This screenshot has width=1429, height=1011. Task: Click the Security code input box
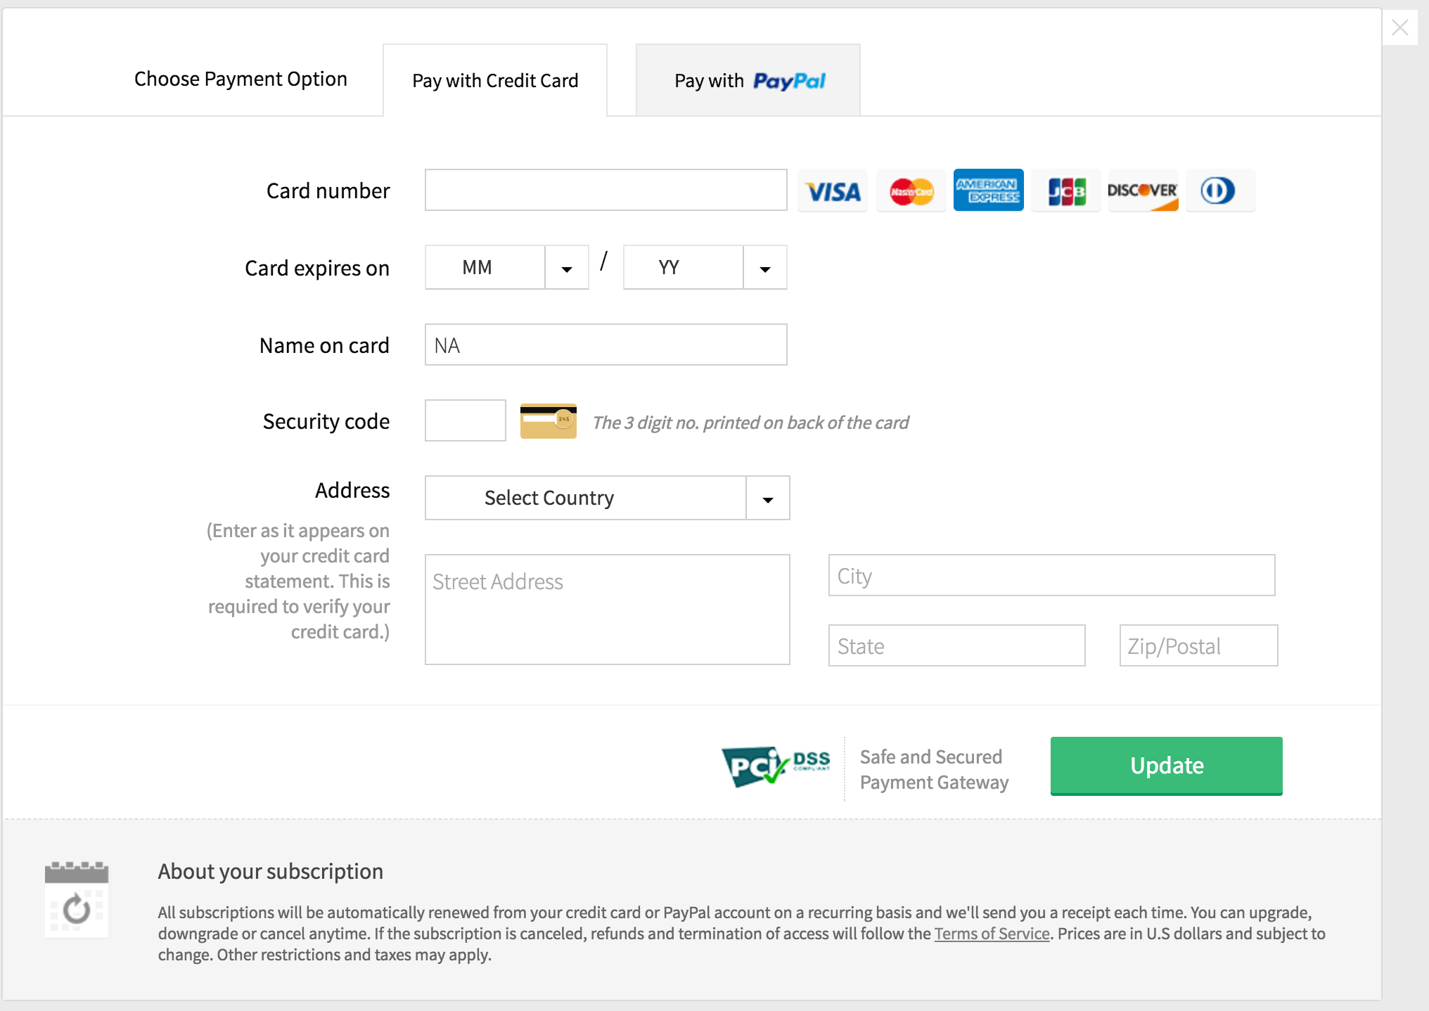pos(464,420)
